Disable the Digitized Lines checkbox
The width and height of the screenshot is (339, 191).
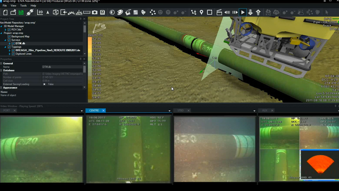(13, 54)
